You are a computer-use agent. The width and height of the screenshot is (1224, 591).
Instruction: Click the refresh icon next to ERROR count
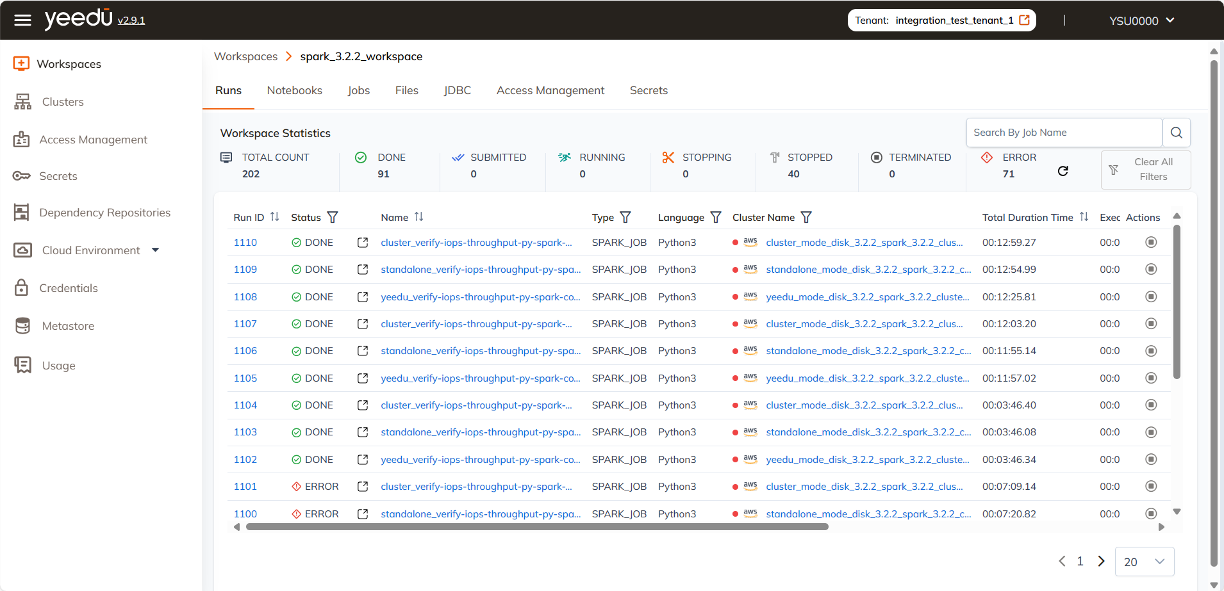coord(1063,171)
